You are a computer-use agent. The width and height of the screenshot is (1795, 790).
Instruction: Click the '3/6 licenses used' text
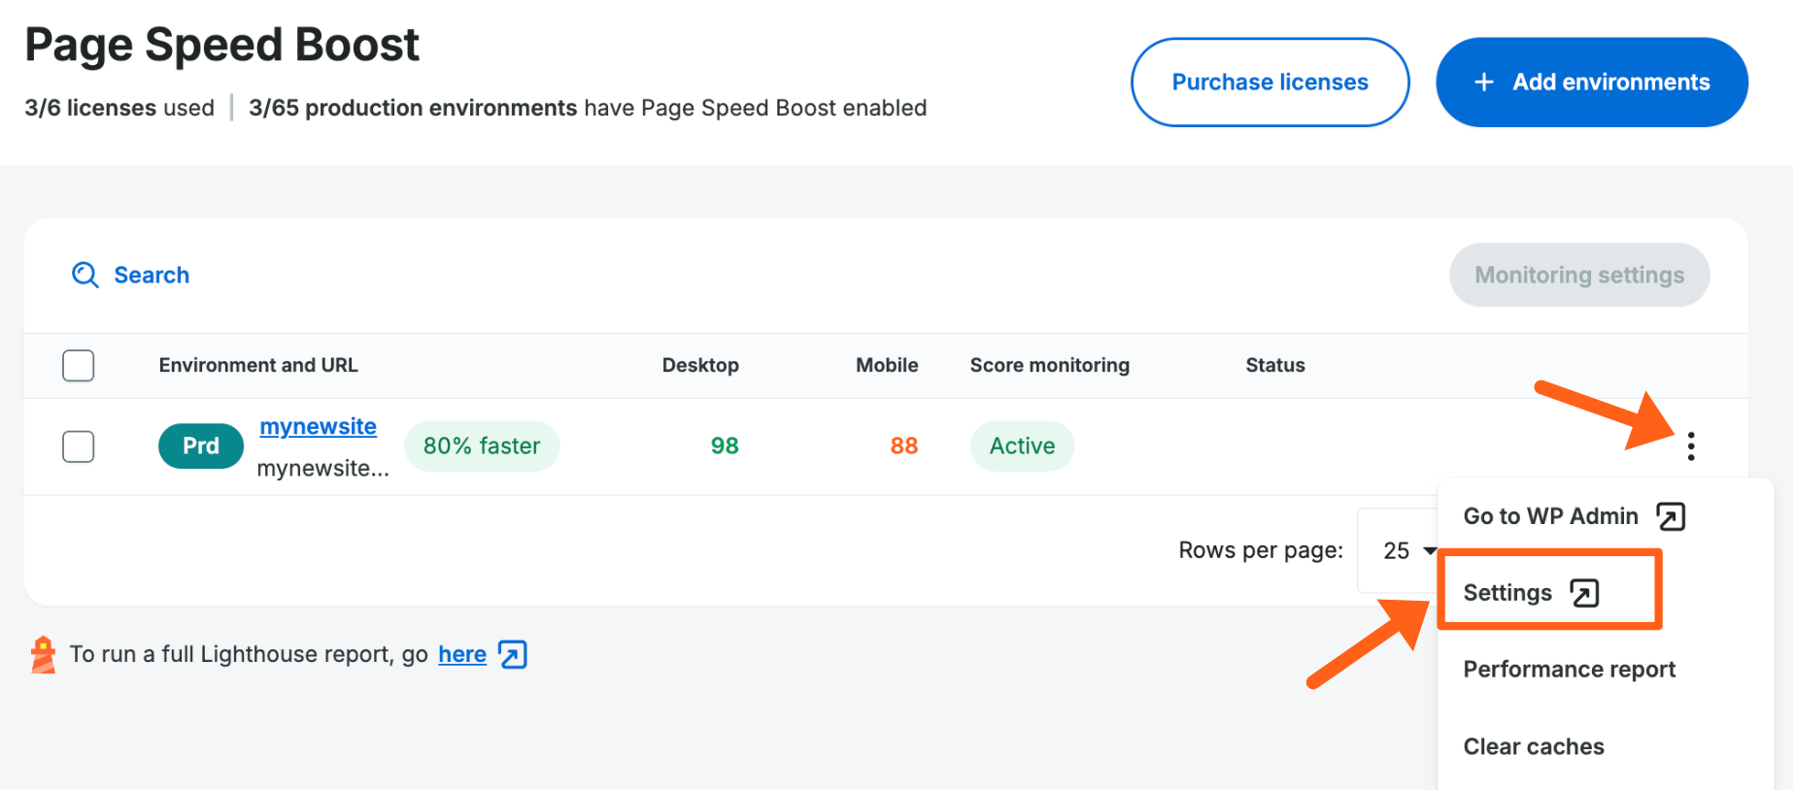point(119,108)
